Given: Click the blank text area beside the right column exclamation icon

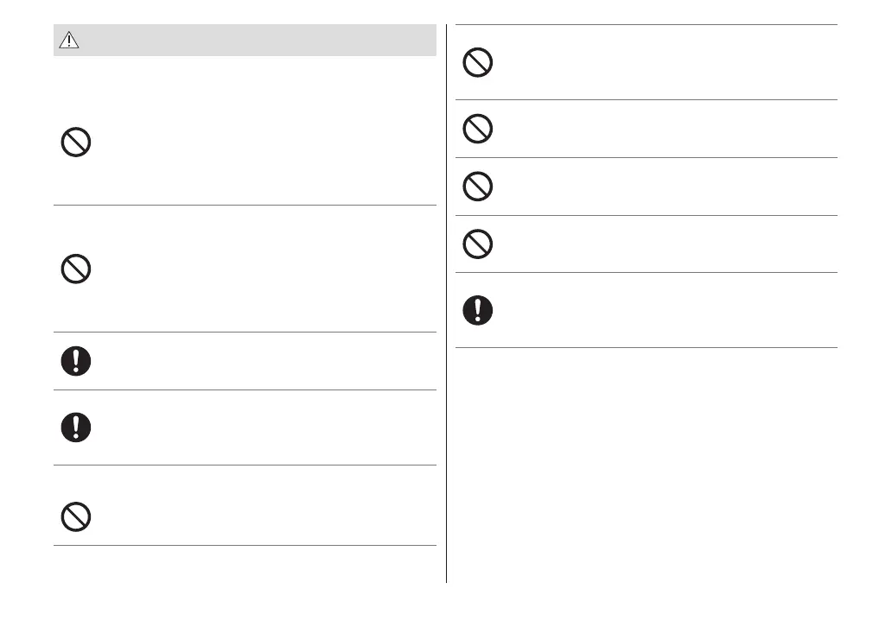Looking at the screenshot, I should tap(657, 310).
